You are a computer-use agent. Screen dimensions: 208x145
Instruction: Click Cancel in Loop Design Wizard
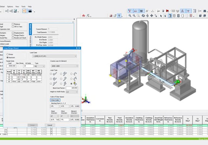click(x=50, y=125)
